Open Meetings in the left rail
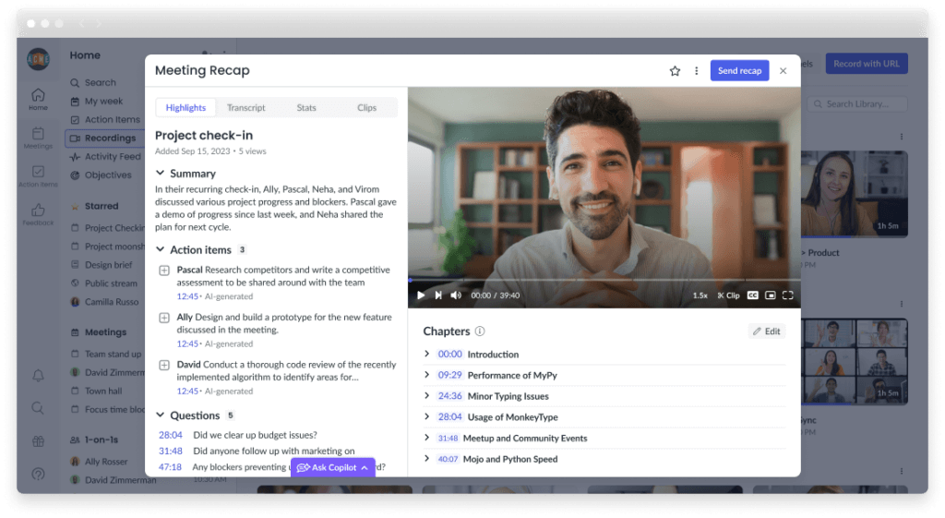Viewport: 945px width, 518px height. 38,138
